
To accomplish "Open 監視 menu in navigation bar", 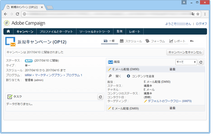I will coord(119,31).
